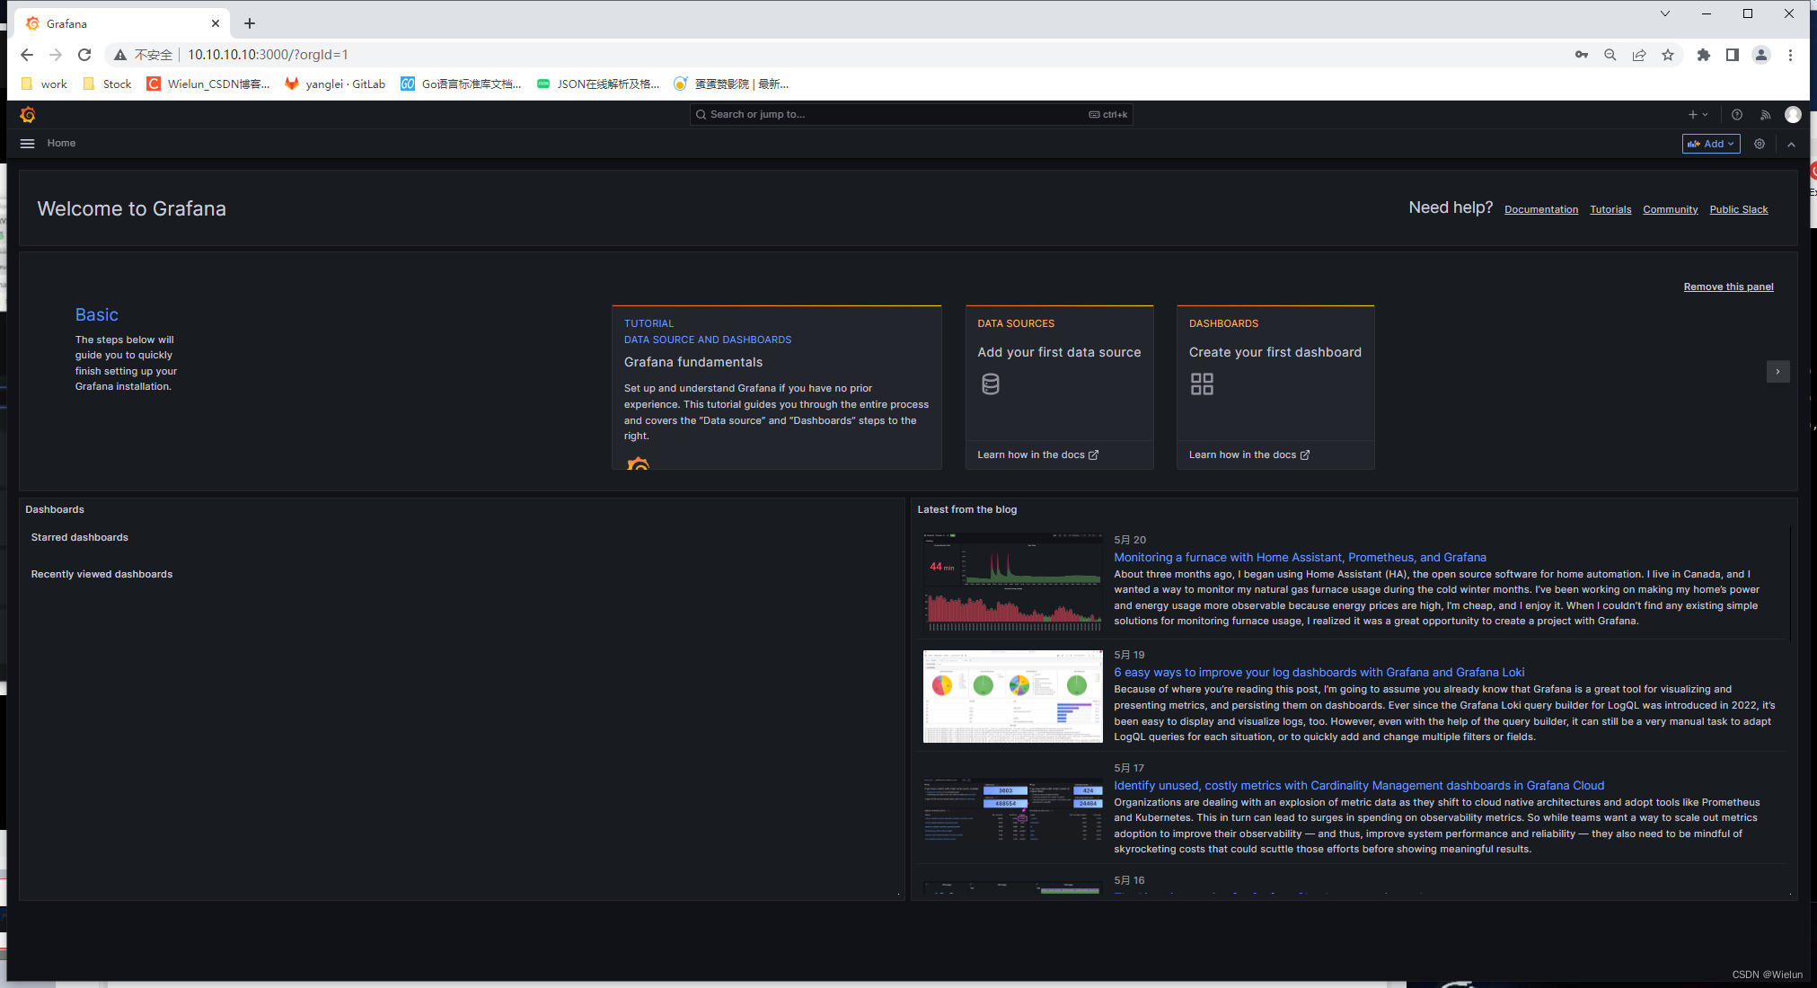Click the news/RSS feed icon in toolbar
The width and height of the screenshot is (1817, 988).
(x=1765, y=114)
